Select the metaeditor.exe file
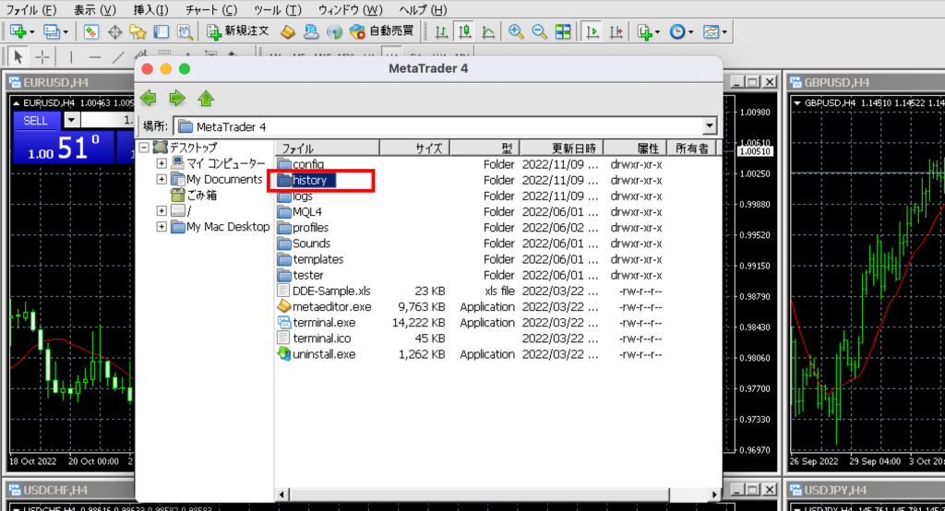 pos(324,307)
